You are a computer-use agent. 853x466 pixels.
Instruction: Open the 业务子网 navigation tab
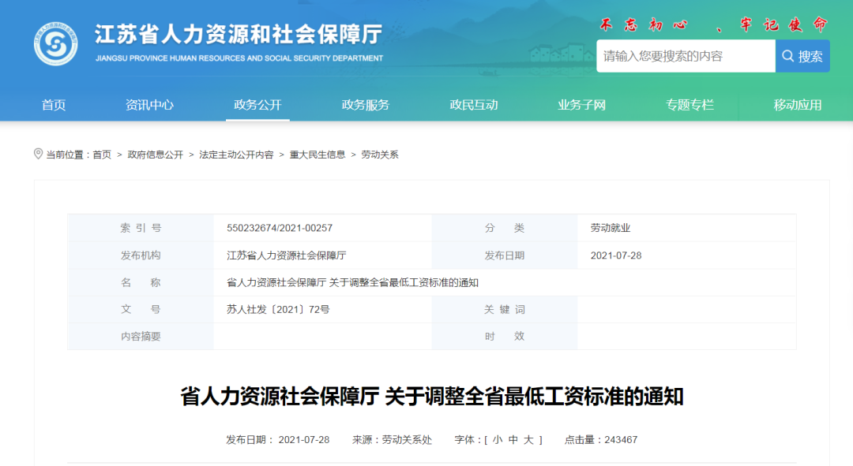coord(581,105)
